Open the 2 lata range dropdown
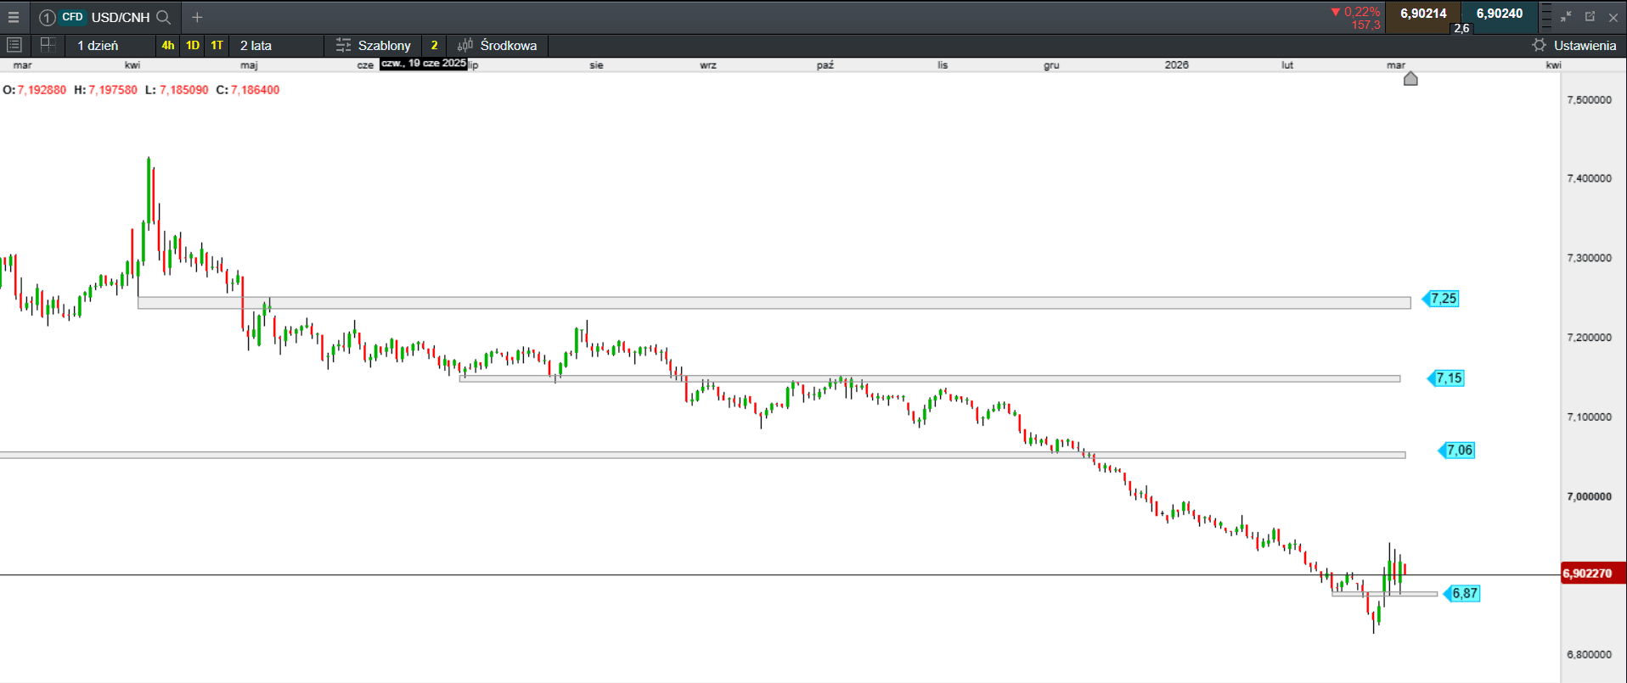 (276, 45)
